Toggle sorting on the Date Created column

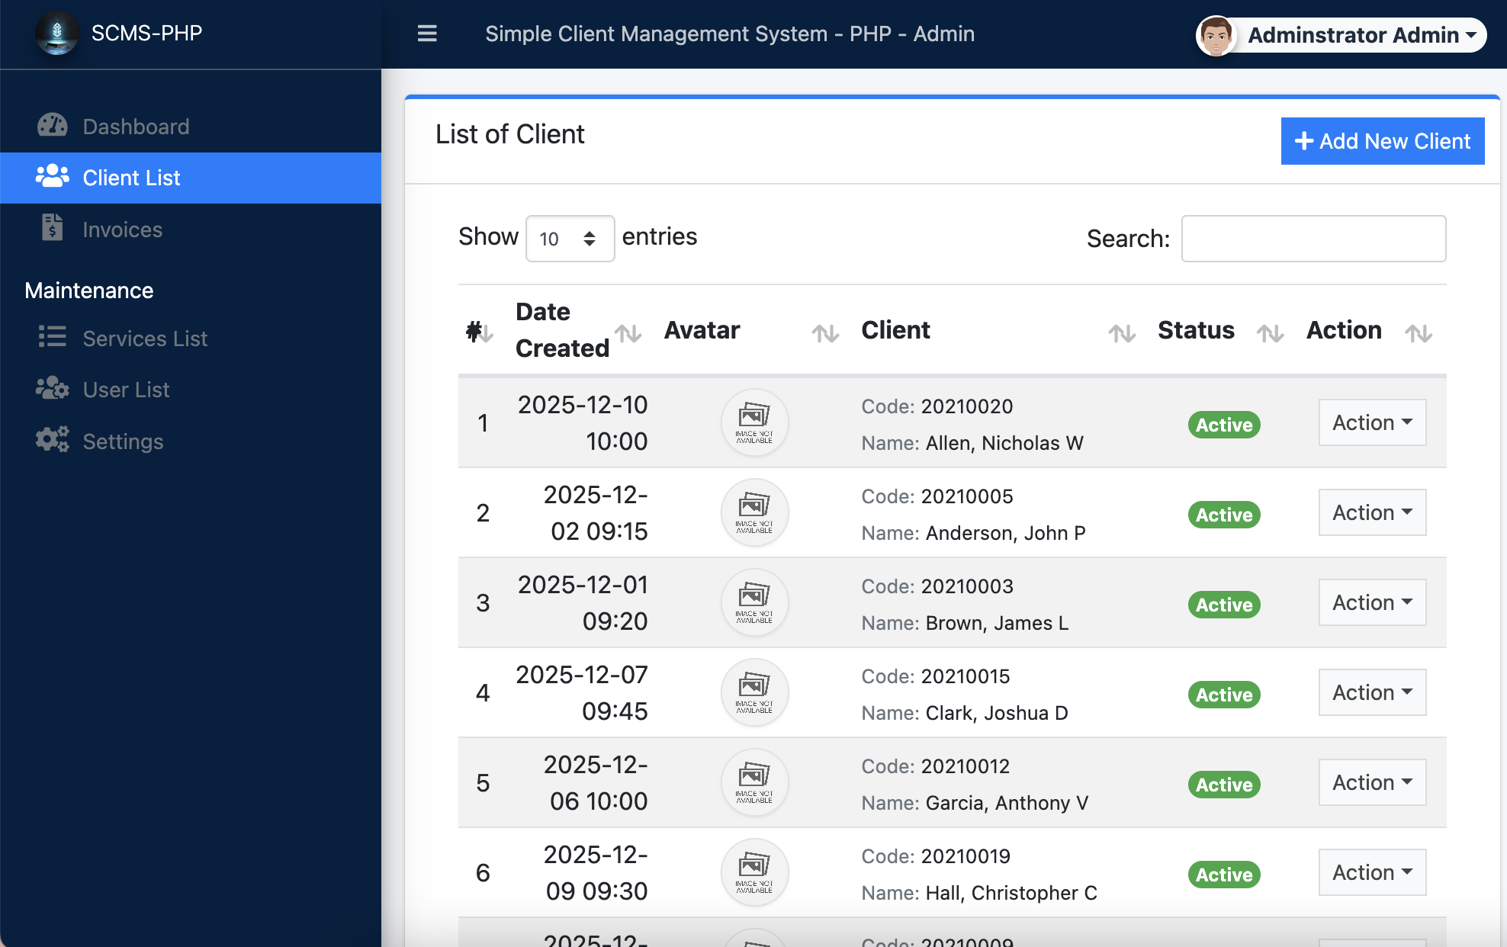pyautogui.click(x=629, y=332)
